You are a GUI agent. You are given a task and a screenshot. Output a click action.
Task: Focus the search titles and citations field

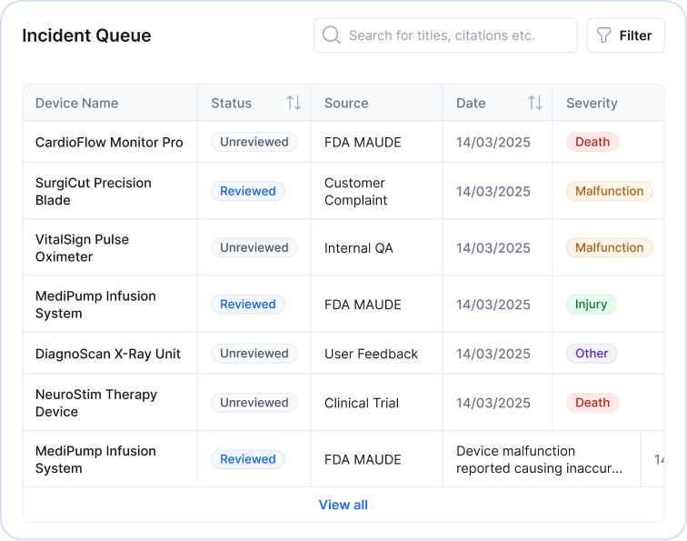coord(445,35)
